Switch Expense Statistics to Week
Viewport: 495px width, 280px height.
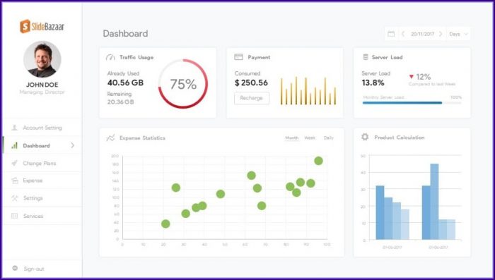[310, 138]
